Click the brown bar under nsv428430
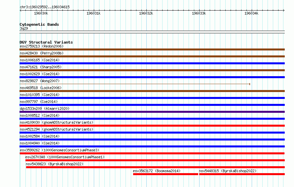 pos(152,56)
